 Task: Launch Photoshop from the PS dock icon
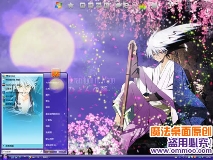click(x=83, y=6)
